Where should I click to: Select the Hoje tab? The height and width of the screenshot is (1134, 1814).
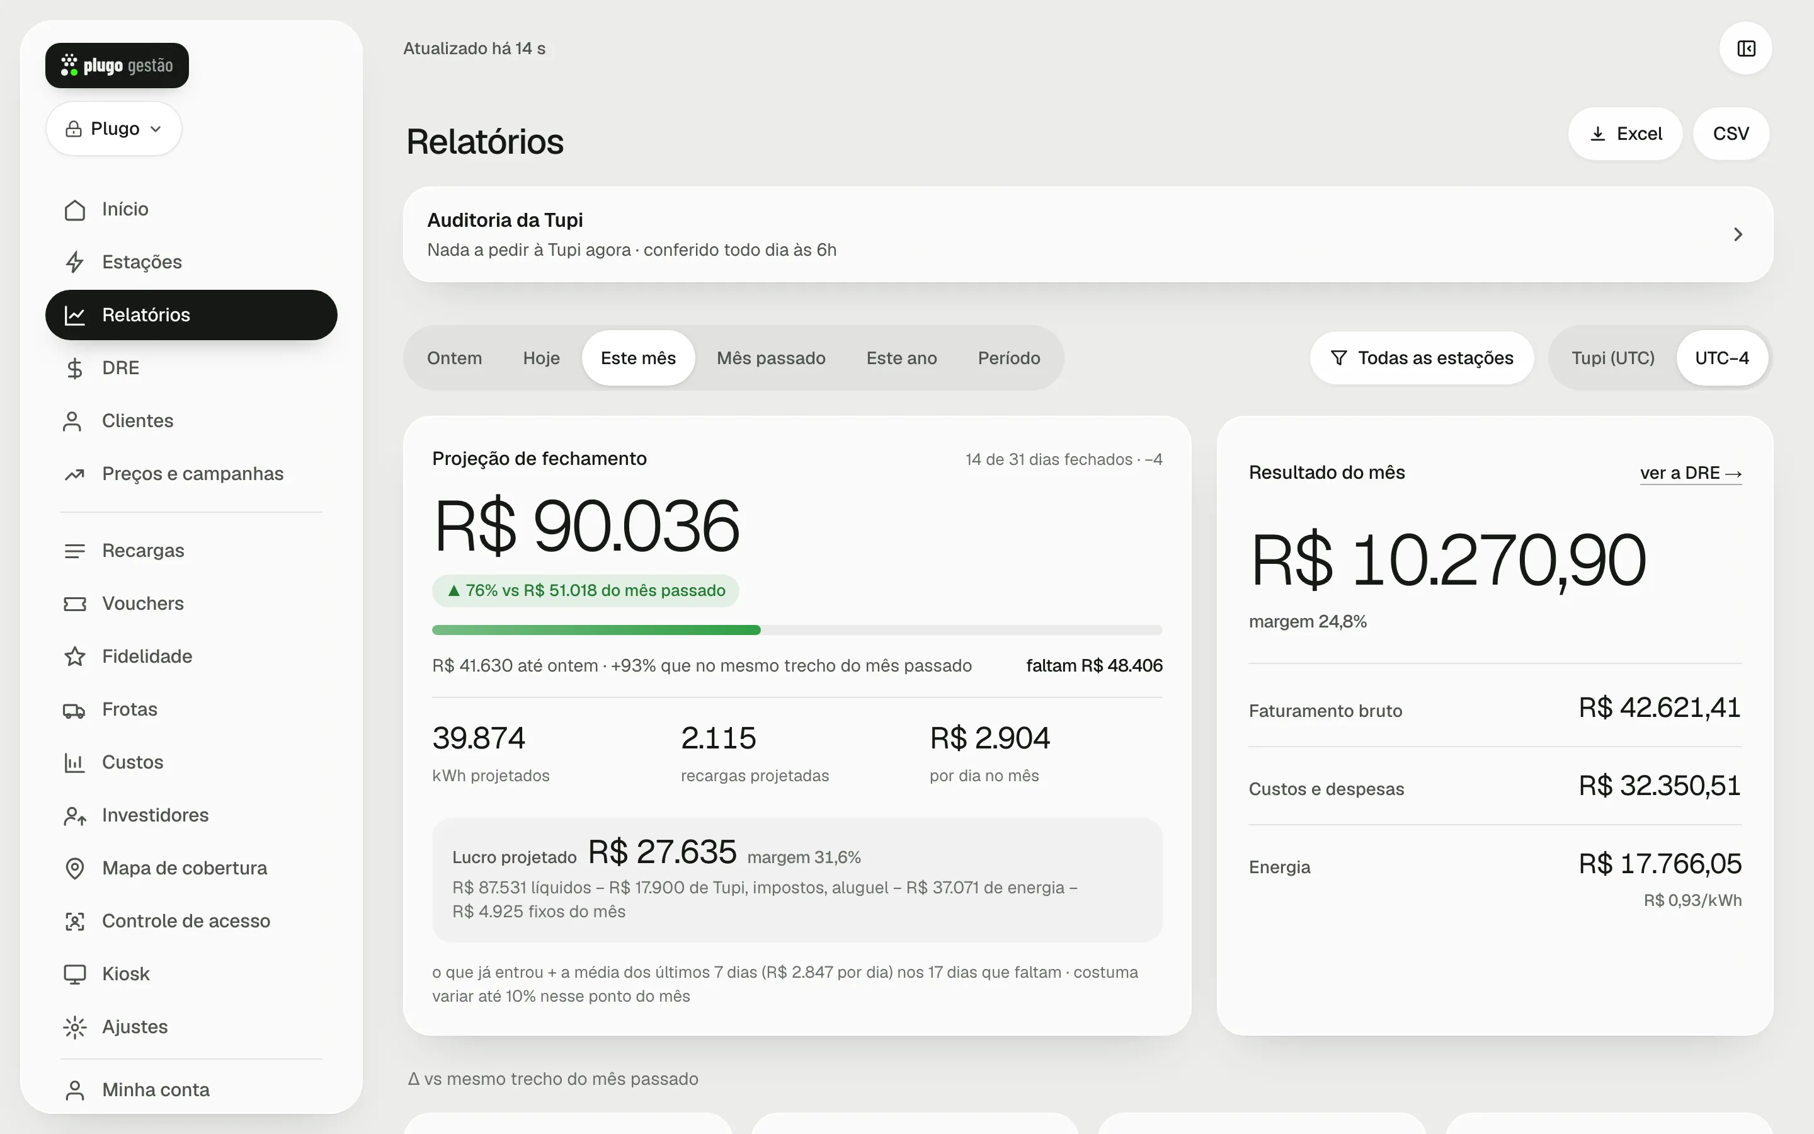(541, 358)
